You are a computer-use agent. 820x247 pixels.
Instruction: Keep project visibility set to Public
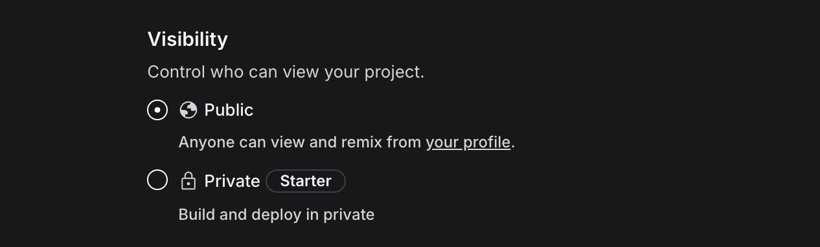click(x=157, y=110)
